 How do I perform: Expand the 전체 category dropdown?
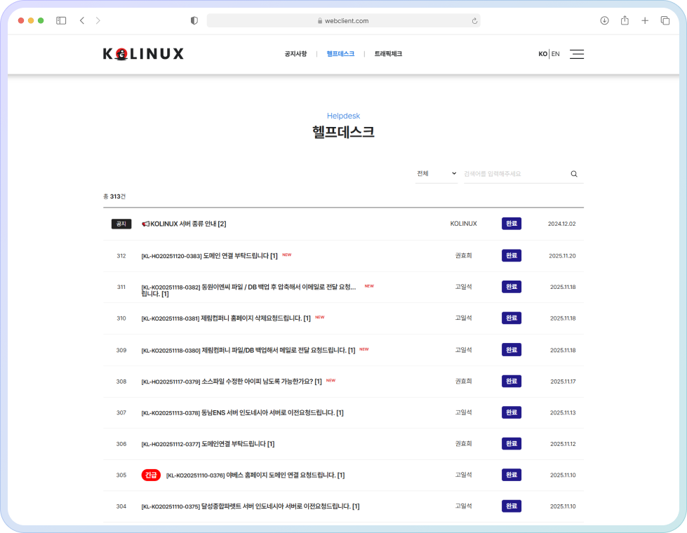pyautogui.click(x=436, y=174)
